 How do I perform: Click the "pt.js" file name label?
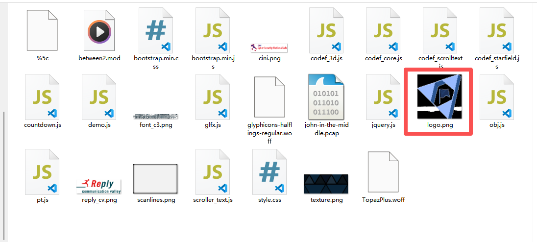tap(42, 199)
